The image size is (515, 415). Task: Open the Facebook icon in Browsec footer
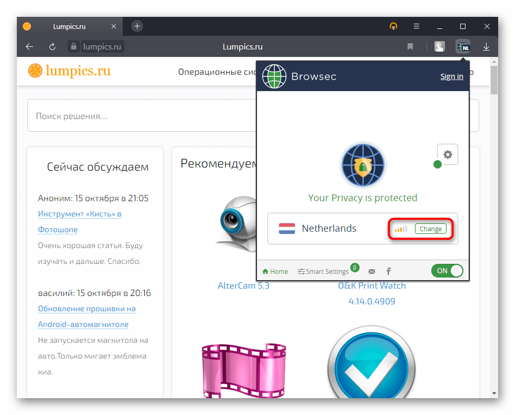pos(389,271)
